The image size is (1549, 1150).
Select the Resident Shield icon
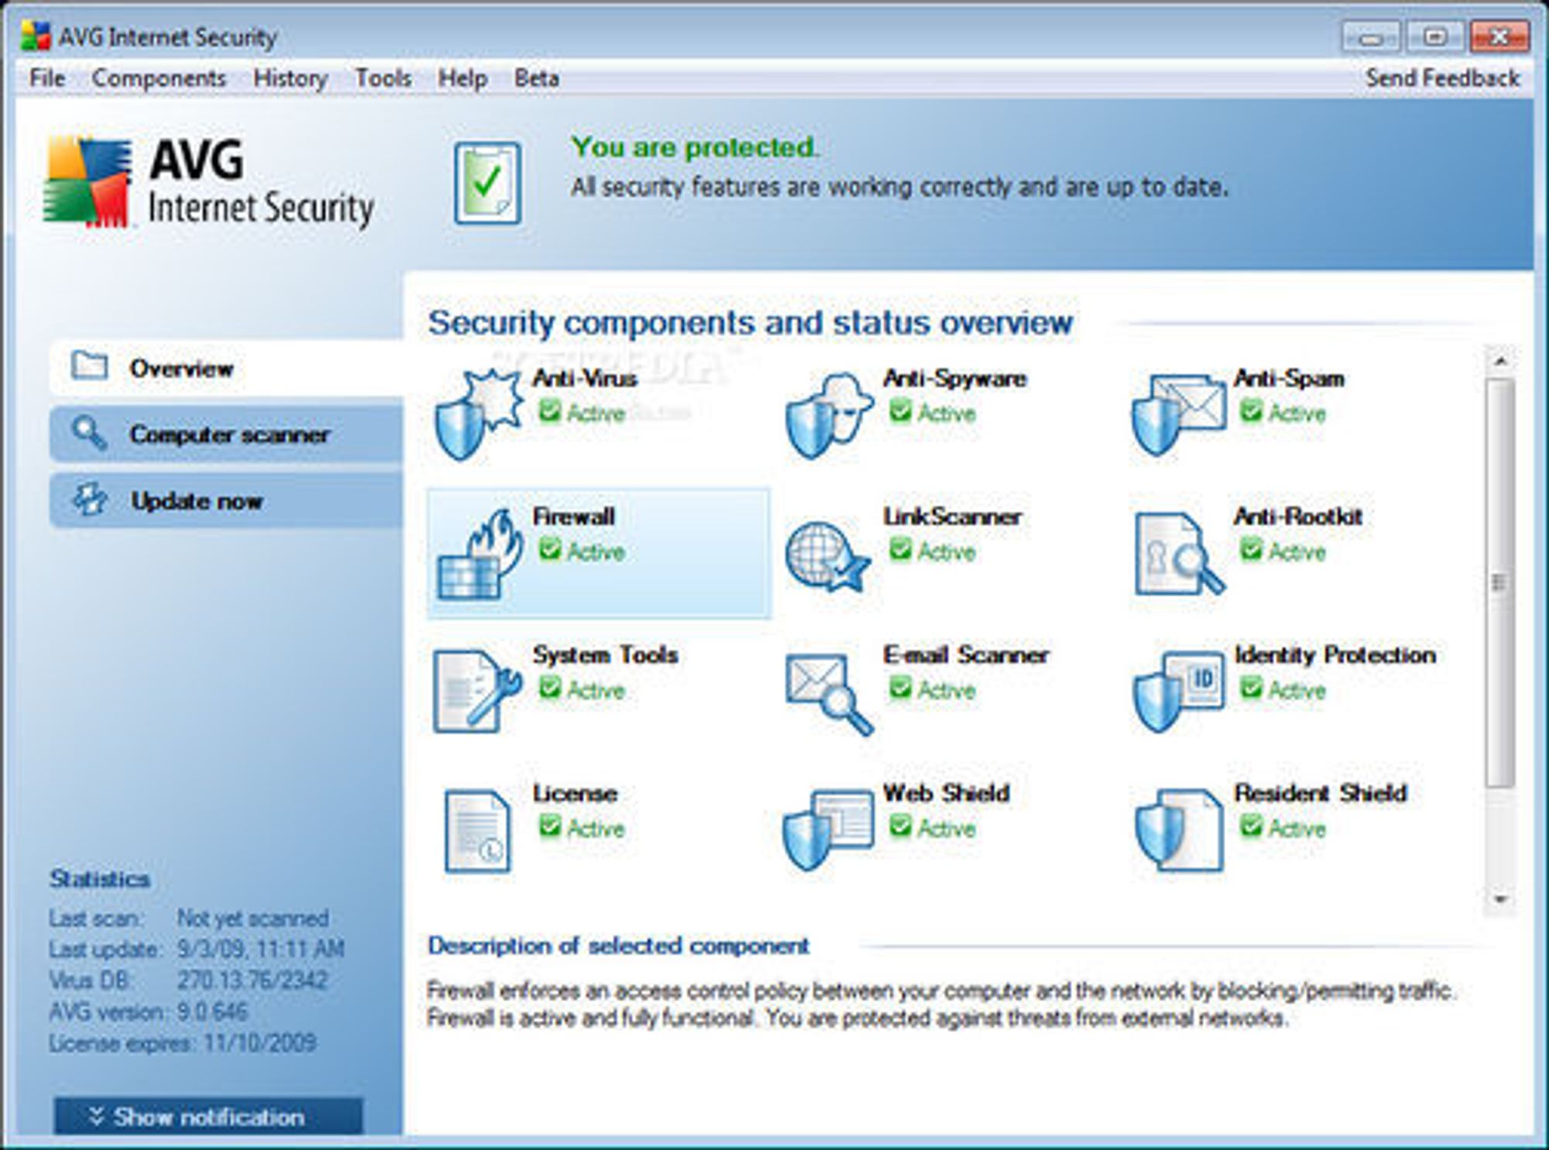pos(1179,829)
